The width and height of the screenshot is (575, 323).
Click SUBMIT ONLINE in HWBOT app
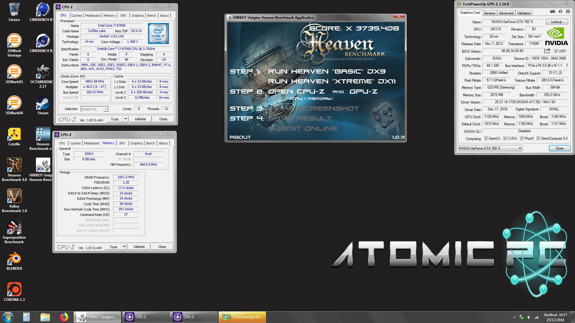(x=302, y=129)
